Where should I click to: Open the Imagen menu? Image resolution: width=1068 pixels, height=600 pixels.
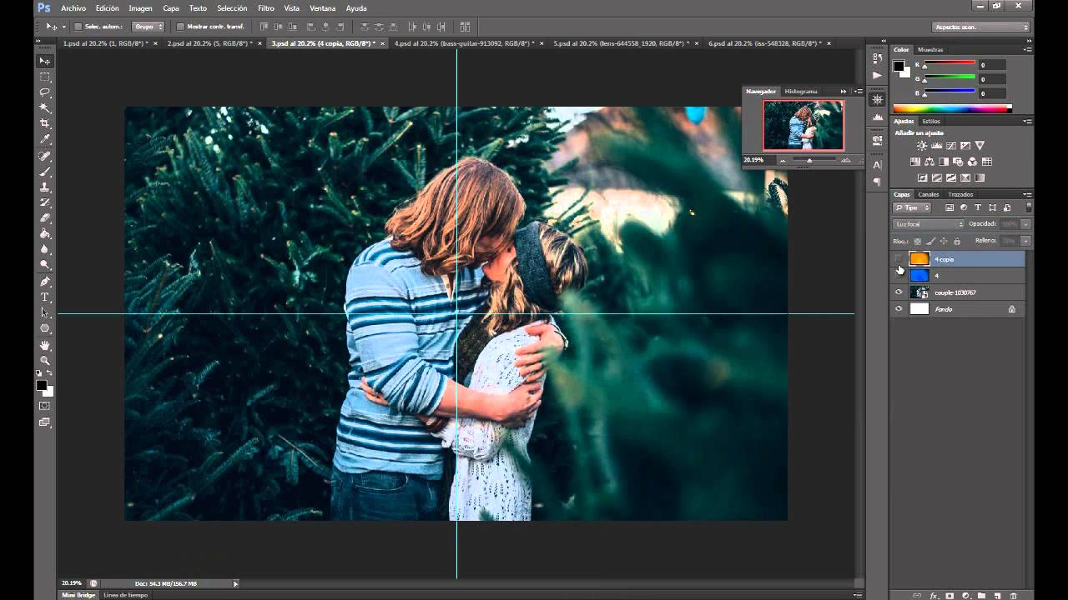pos(140,8)
